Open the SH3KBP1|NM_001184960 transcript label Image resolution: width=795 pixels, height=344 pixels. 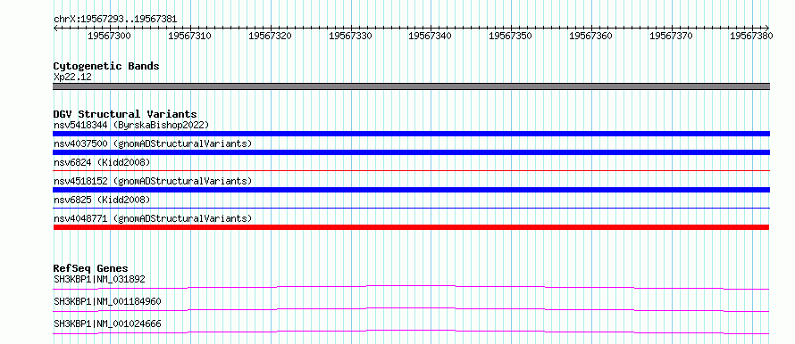pos(107,301)
